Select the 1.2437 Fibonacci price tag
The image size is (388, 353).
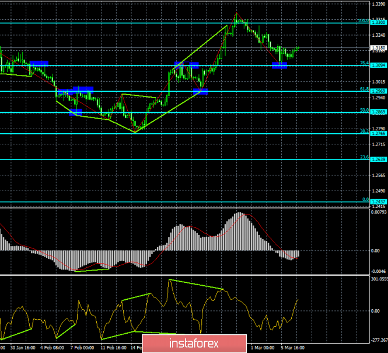[379, 202]
